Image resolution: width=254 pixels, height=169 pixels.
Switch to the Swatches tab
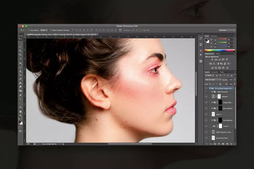click(x=214, y=36)
